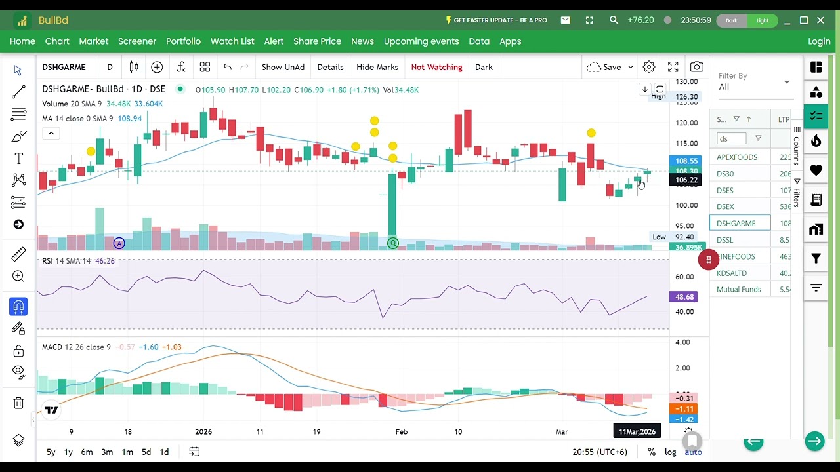Expand the Filters side panel
The height and width of the screenshot is (472, 840).
click(797, 193)
